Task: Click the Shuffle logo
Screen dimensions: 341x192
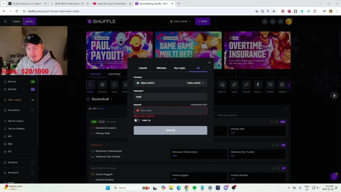Action: 102,21
